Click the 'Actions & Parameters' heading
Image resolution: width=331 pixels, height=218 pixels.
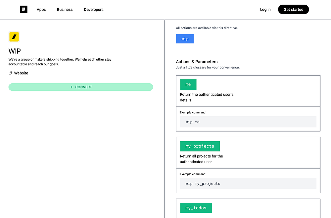pos(197,62)
